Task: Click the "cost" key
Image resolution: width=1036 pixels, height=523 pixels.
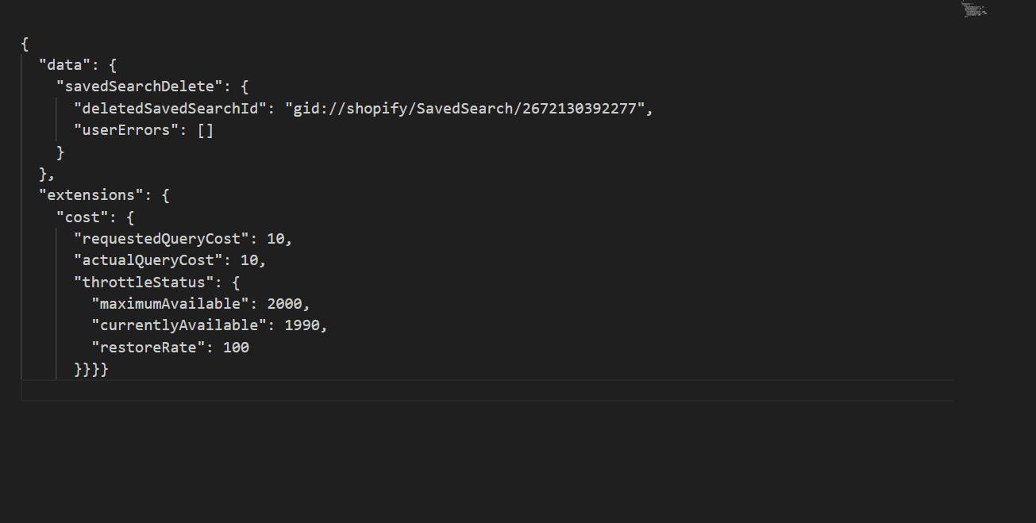Action: point(83,217)
